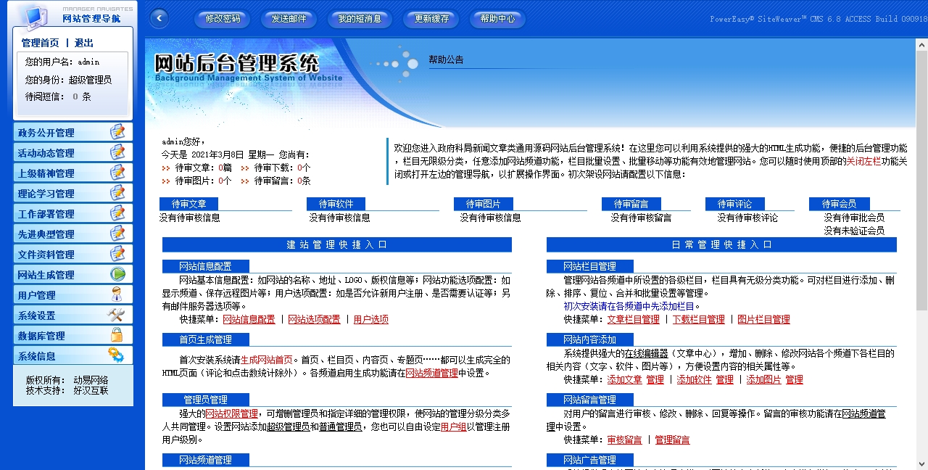Open the 网站信息配置 quick link
Viewport: 928px width, 470px height.
coord(249,320)
